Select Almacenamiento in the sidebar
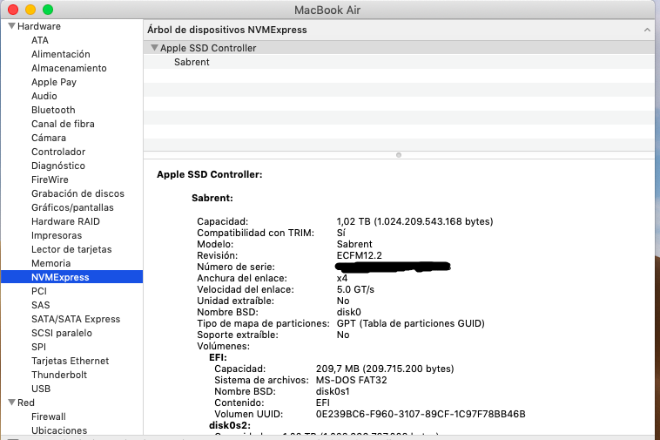 pos(69,68)
